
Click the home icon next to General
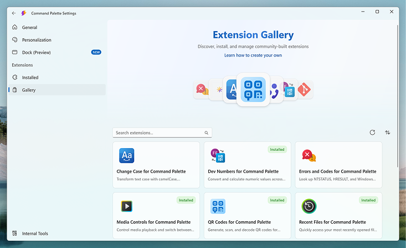tap(15, 27)
